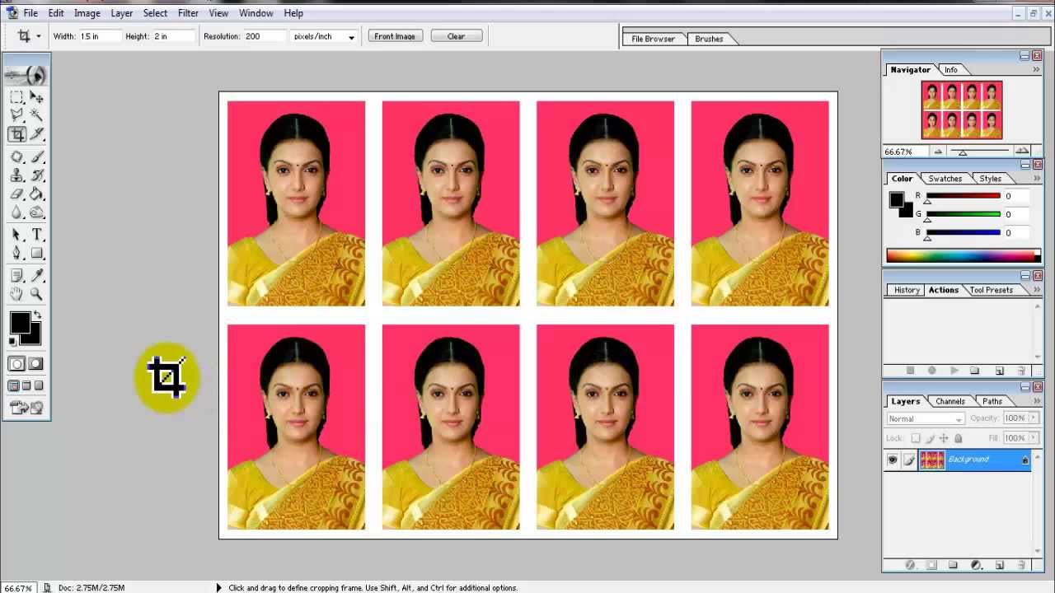The height and width of the screenshot is (593, 1055).
Task: Expand the layer Opacity slider arrow
Action: point(1034,418)
